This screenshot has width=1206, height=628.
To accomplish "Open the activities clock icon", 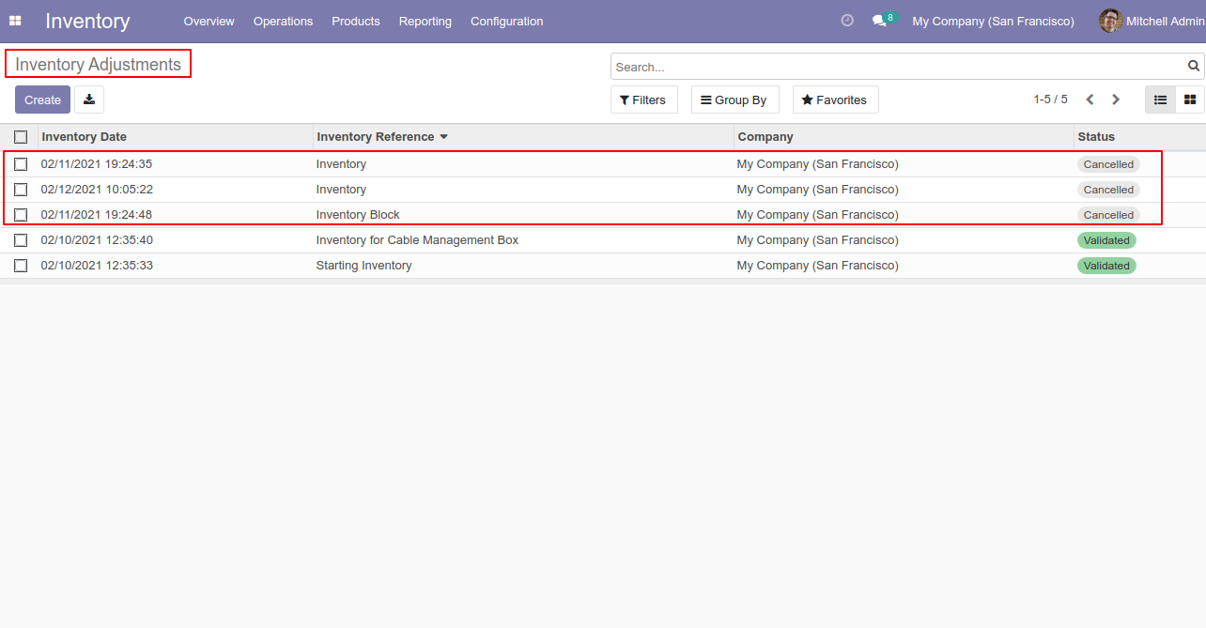I will 847,21.
